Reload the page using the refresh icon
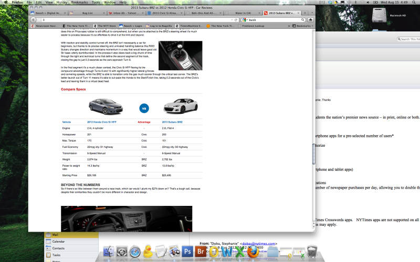 pyautogui.click(x=236, y=20)
